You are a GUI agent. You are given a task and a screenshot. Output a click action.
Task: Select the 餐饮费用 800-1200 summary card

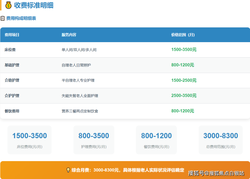[x=156, y=140]
